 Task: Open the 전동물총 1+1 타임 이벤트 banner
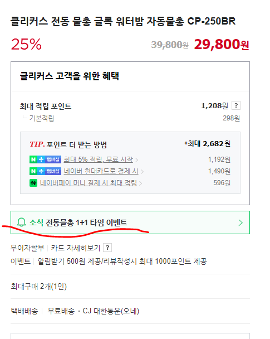pyautogui.click(x=130, y=222)
